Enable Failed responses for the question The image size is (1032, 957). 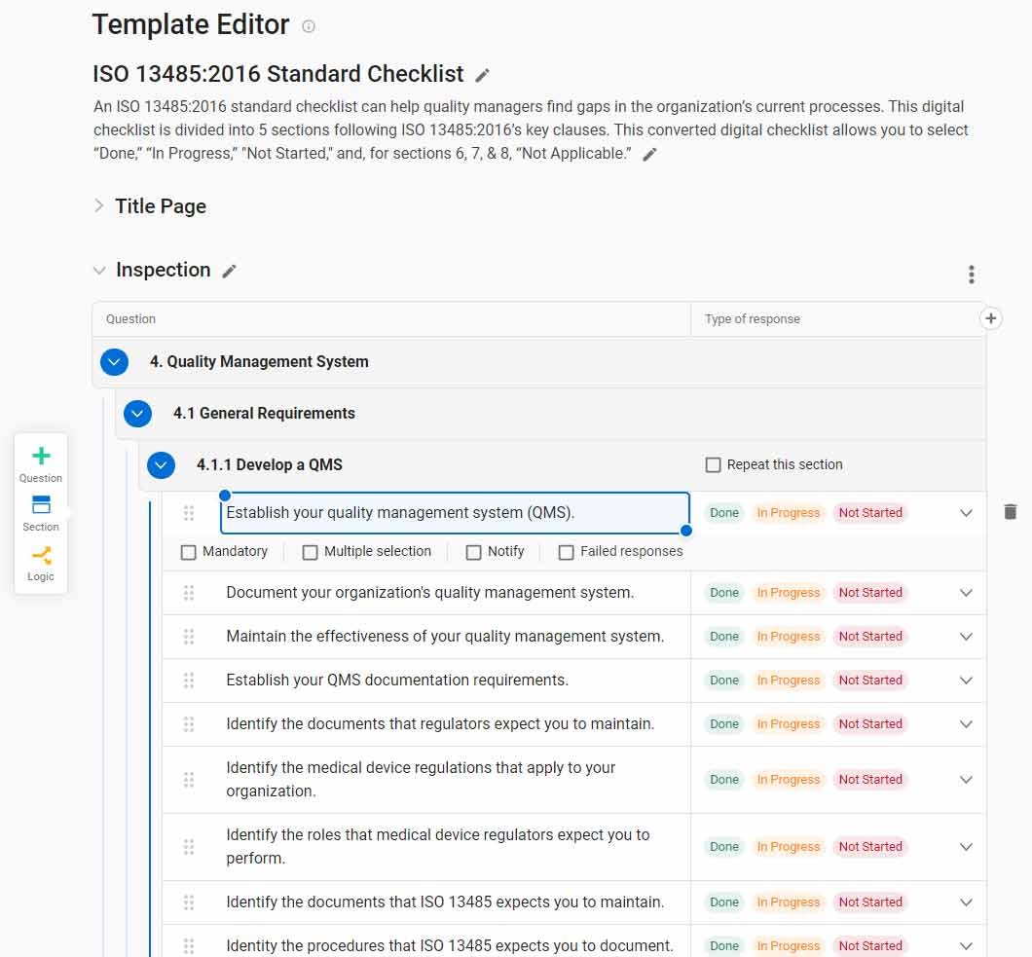click(x=566, y=551)
